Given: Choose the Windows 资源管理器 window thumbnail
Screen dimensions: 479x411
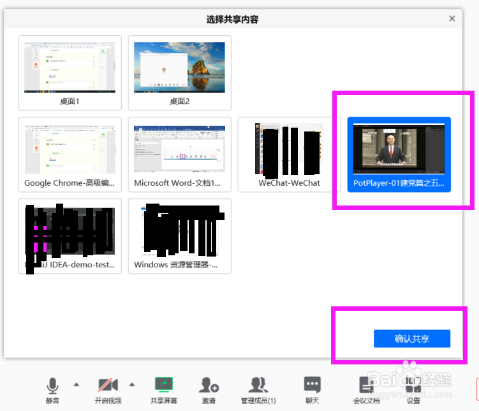Looking at the screenshot, I should coord(180,236).
